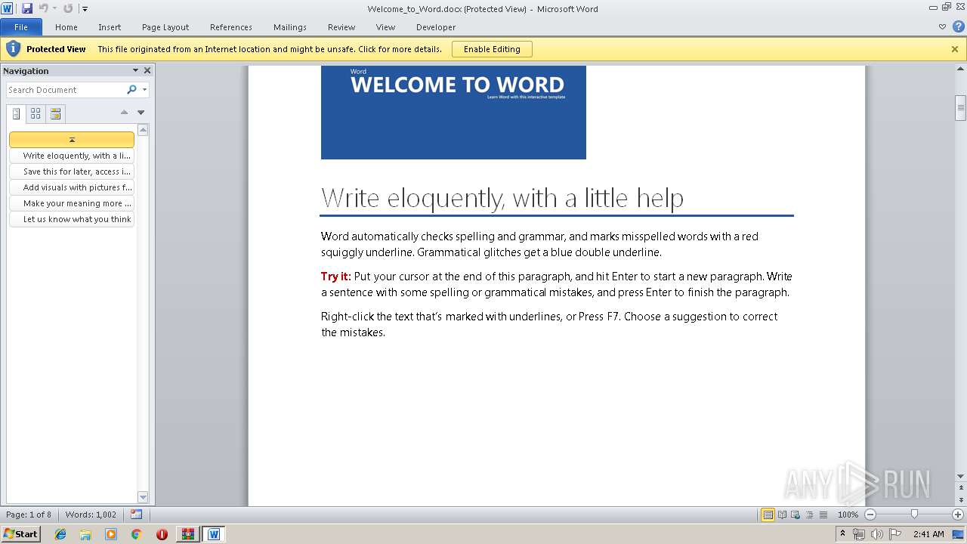This screenshot has height=544, width=967.
Task: Open Navigation pane options dropdown arrow
Action: [x=135, y=70]
